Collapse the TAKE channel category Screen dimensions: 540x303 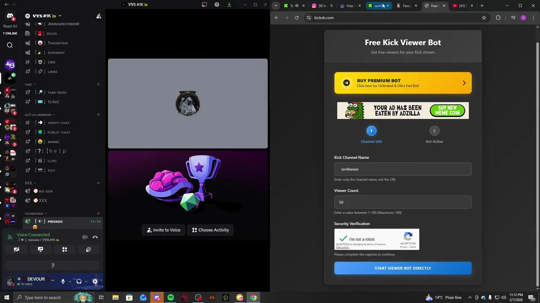(x=30, y=84)
